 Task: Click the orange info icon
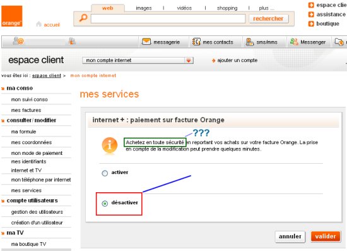(x=109, y=145)
